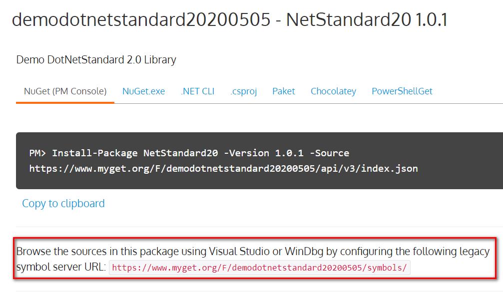Select the NuGet (PM Console) tab
Screen dimensions: 503x297
65,91
